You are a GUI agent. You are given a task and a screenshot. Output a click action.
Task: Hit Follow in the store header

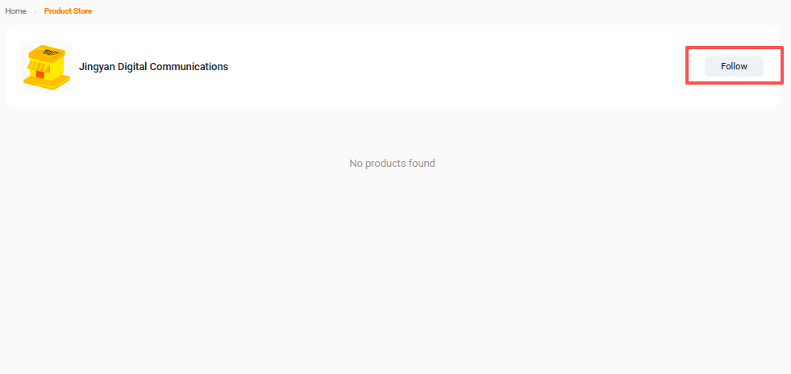click(734, 66)
